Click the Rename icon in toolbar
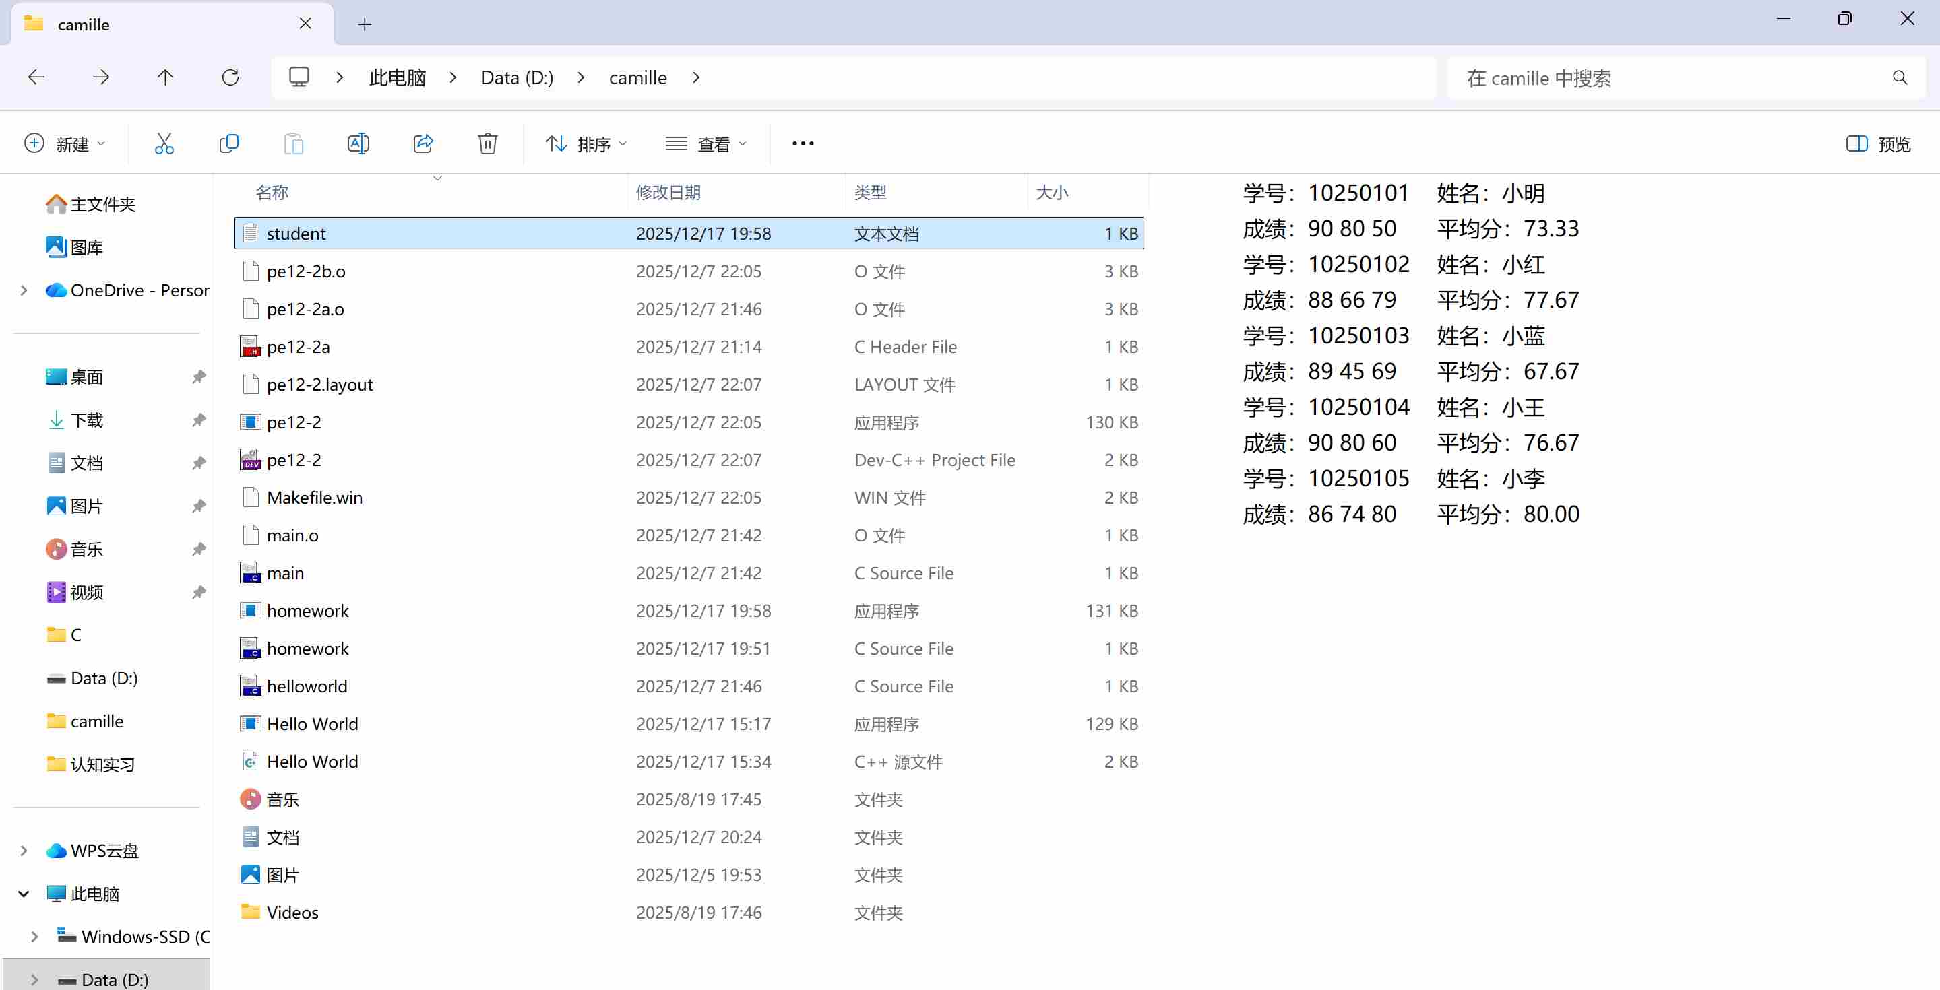This screenshot has width=1940, height=990. pos(358,143)
